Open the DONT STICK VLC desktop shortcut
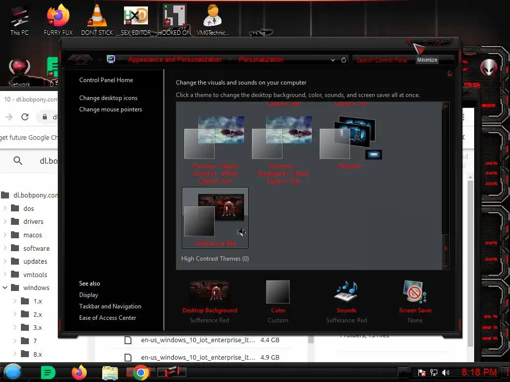510x382 pixels. click(x=97, y=20)
